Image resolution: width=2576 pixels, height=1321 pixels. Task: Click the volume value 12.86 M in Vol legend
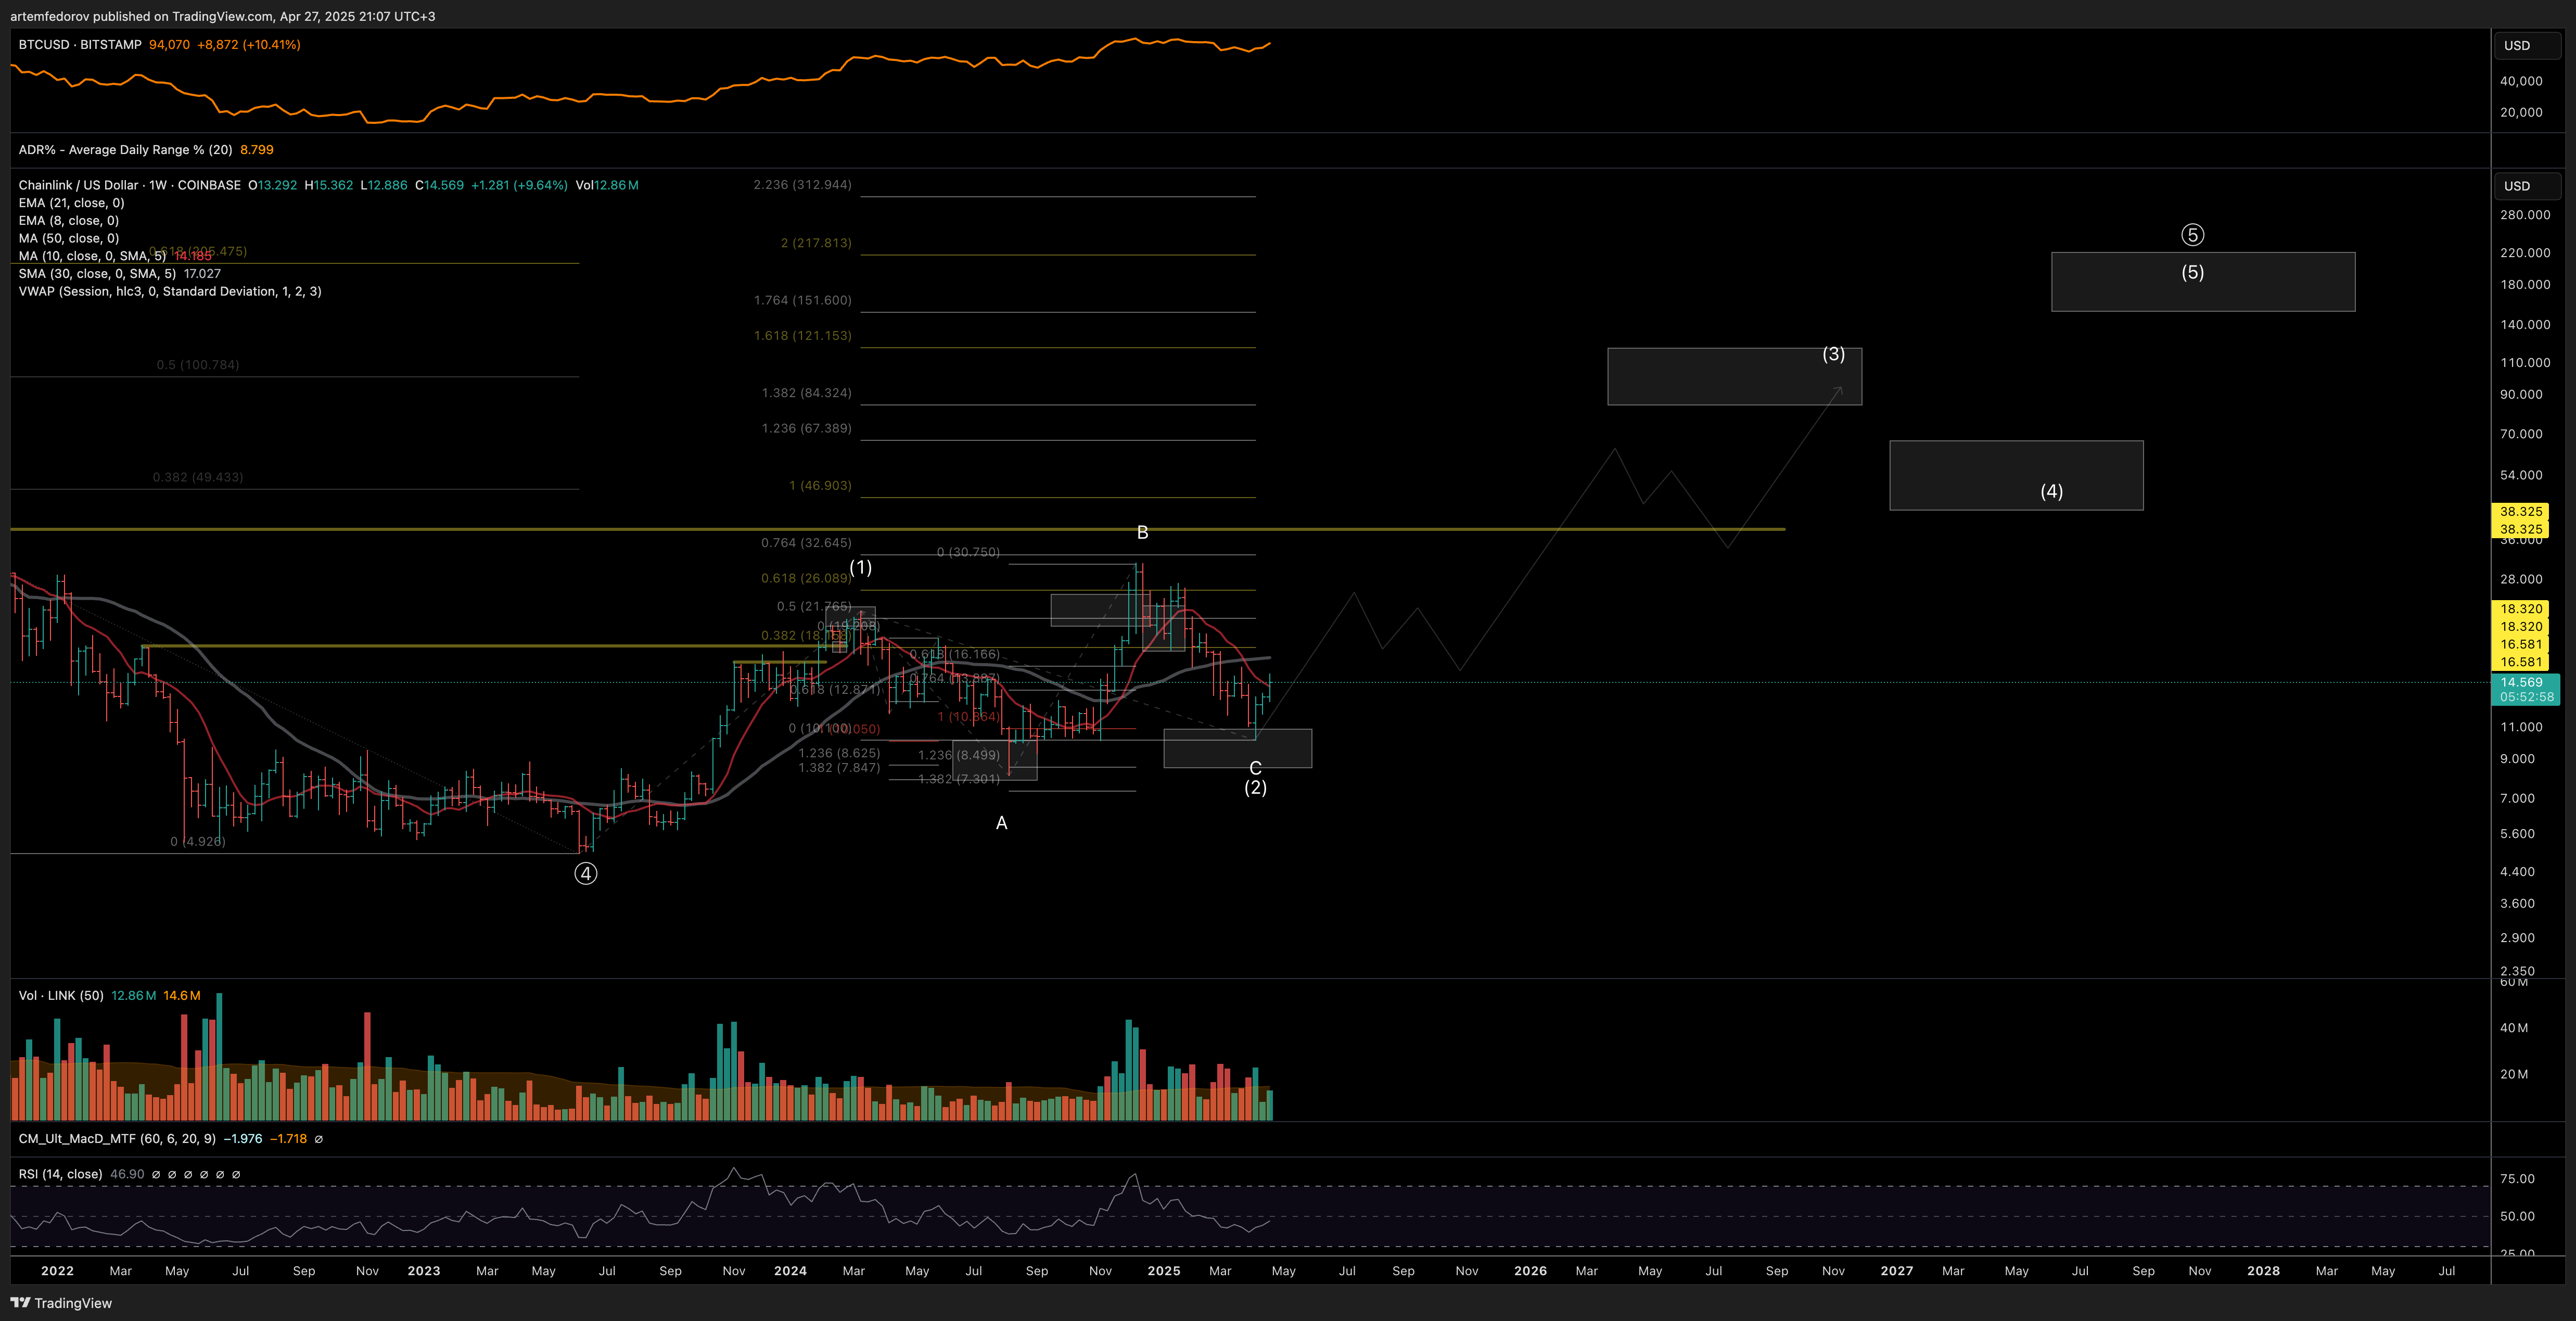[134, 996]
